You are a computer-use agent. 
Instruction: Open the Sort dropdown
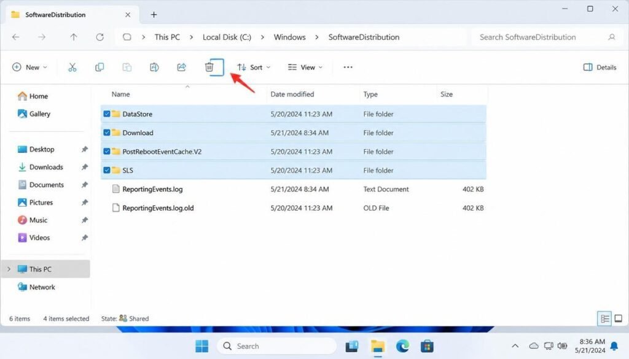(254, 68)
